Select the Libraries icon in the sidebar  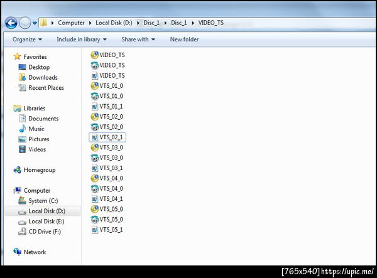(x=18, y=109)
